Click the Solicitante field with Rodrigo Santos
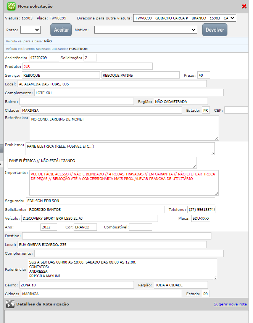Screen dimensions: 253x323 point(96,209)
